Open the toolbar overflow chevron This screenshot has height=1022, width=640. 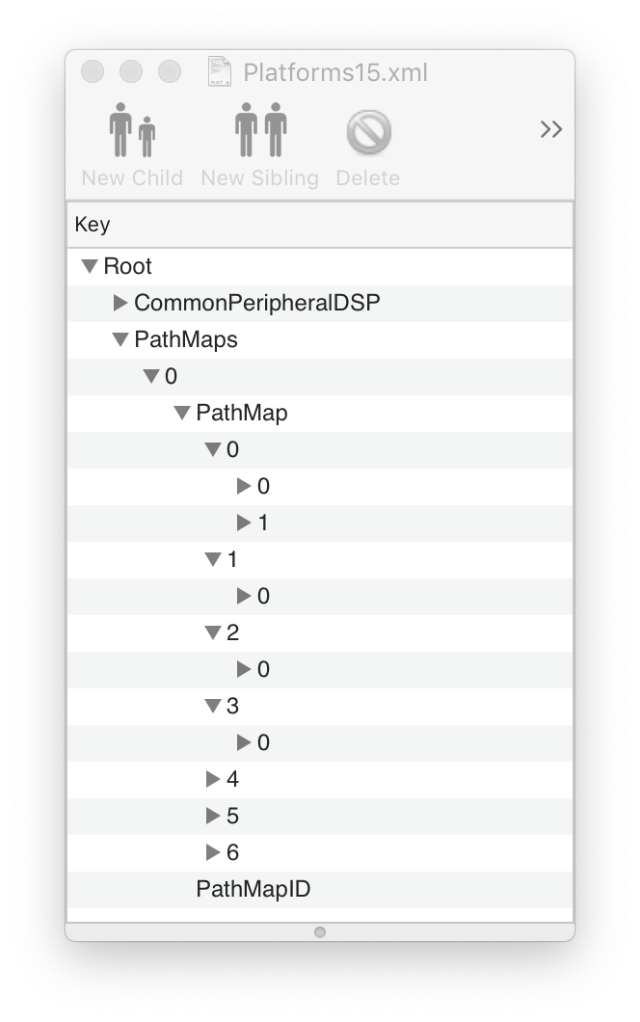coord(550,129)
